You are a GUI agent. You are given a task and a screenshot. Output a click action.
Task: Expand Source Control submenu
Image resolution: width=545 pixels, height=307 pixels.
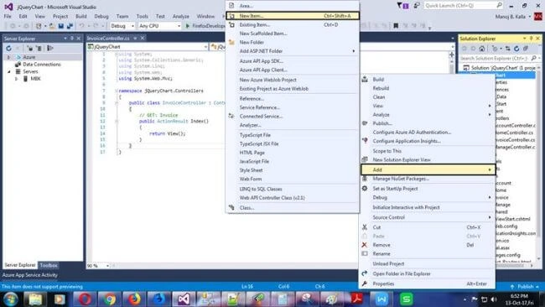coord(427,217)
